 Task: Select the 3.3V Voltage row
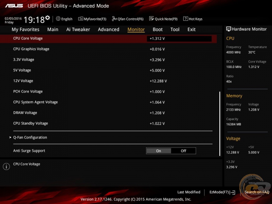coord(108,59)
